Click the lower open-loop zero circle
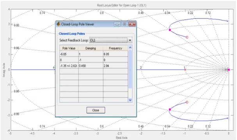 pos(187,102)
